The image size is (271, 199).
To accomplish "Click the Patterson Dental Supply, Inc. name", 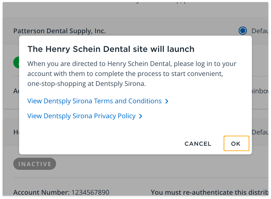I will (x=59, y=31).
